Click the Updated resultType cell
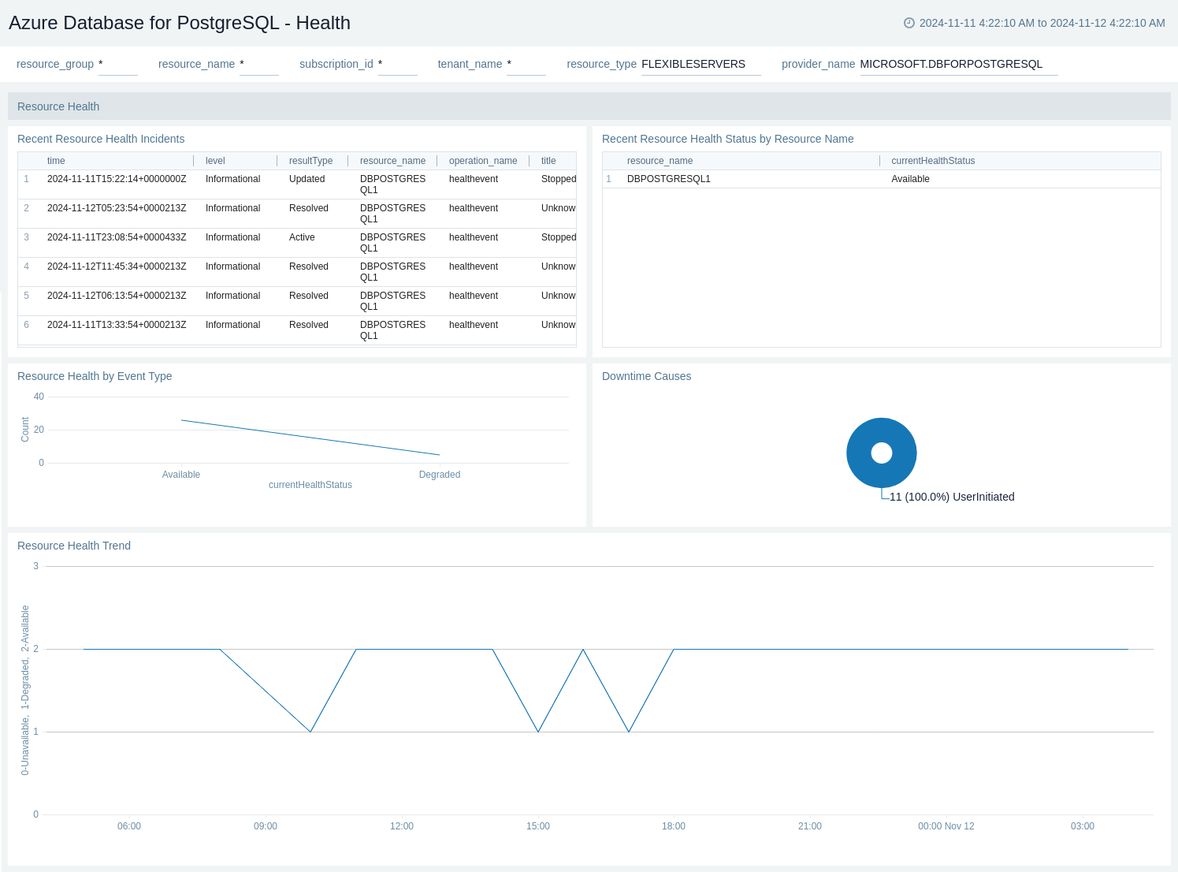The height and width of the screenshot is (872, 1178). point(307,179)
